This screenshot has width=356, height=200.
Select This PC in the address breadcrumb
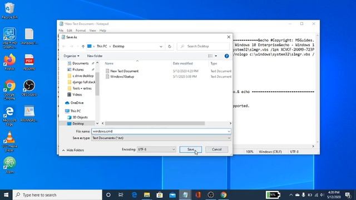pos(102,46)
